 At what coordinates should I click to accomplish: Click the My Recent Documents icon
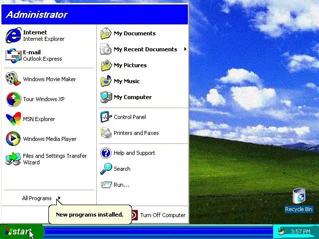[106, 49]
